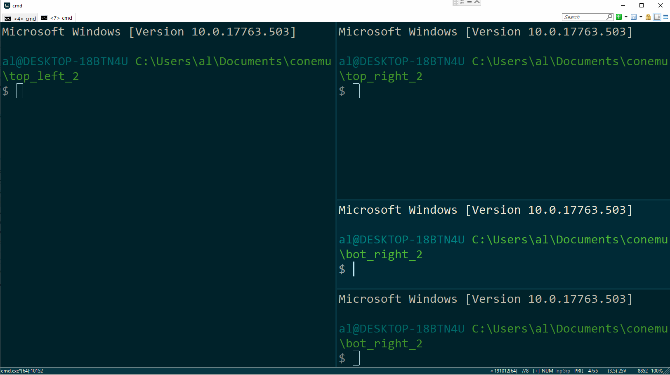This screenshot has height=375, width=670.
Task: Click the up chevron in the floating top bar
Action: point(477,2)
